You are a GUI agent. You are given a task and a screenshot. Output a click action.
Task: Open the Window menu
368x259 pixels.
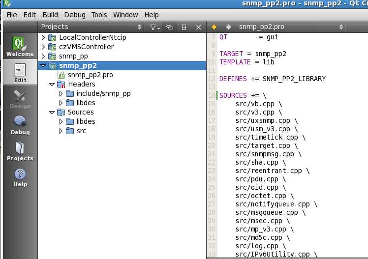(x=125, y=15)
